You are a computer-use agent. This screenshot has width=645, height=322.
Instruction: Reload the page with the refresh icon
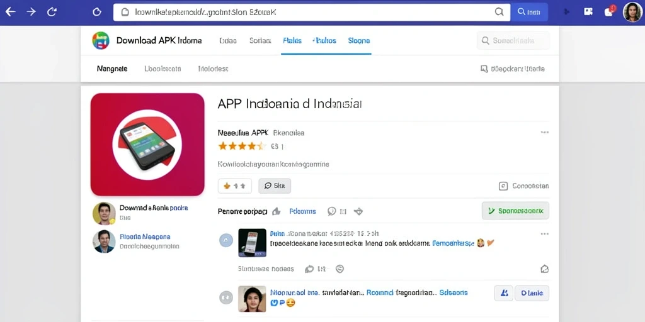[52, 12]
